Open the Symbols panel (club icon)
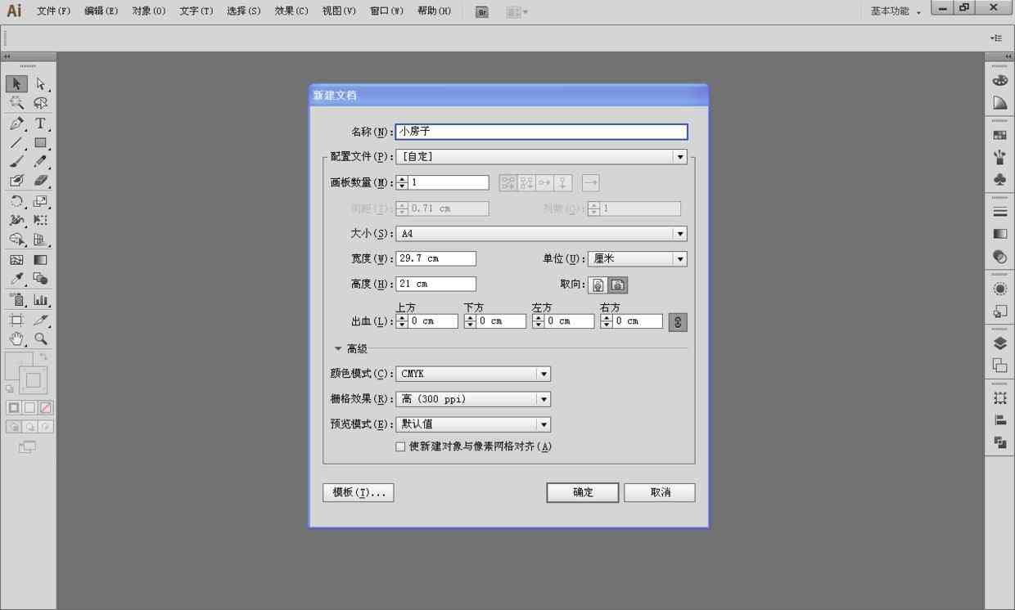Viewport: 1015px width, 610px height. point(999,179)
